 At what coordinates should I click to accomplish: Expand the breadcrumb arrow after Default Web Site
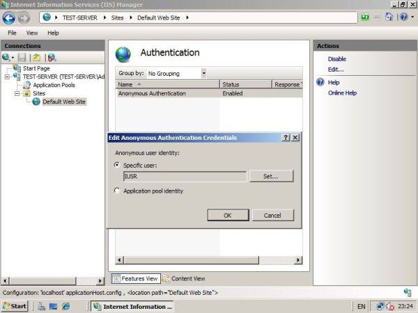(187, 17)
